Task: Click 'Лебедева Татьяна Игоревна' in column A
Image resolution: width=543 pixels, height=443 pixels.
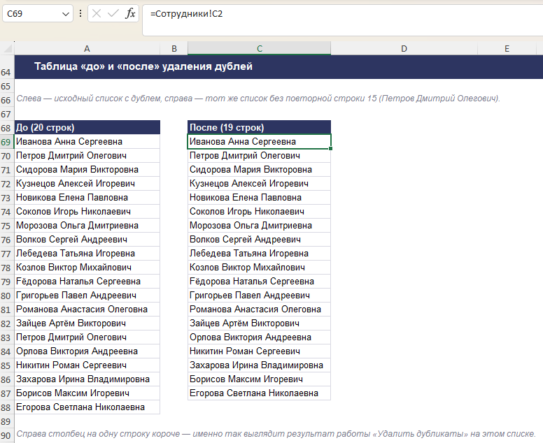Action: (x=87, y=253)
